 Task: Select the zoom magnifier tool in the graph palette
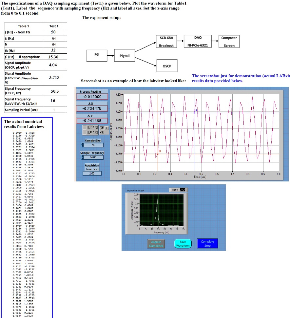102,128
